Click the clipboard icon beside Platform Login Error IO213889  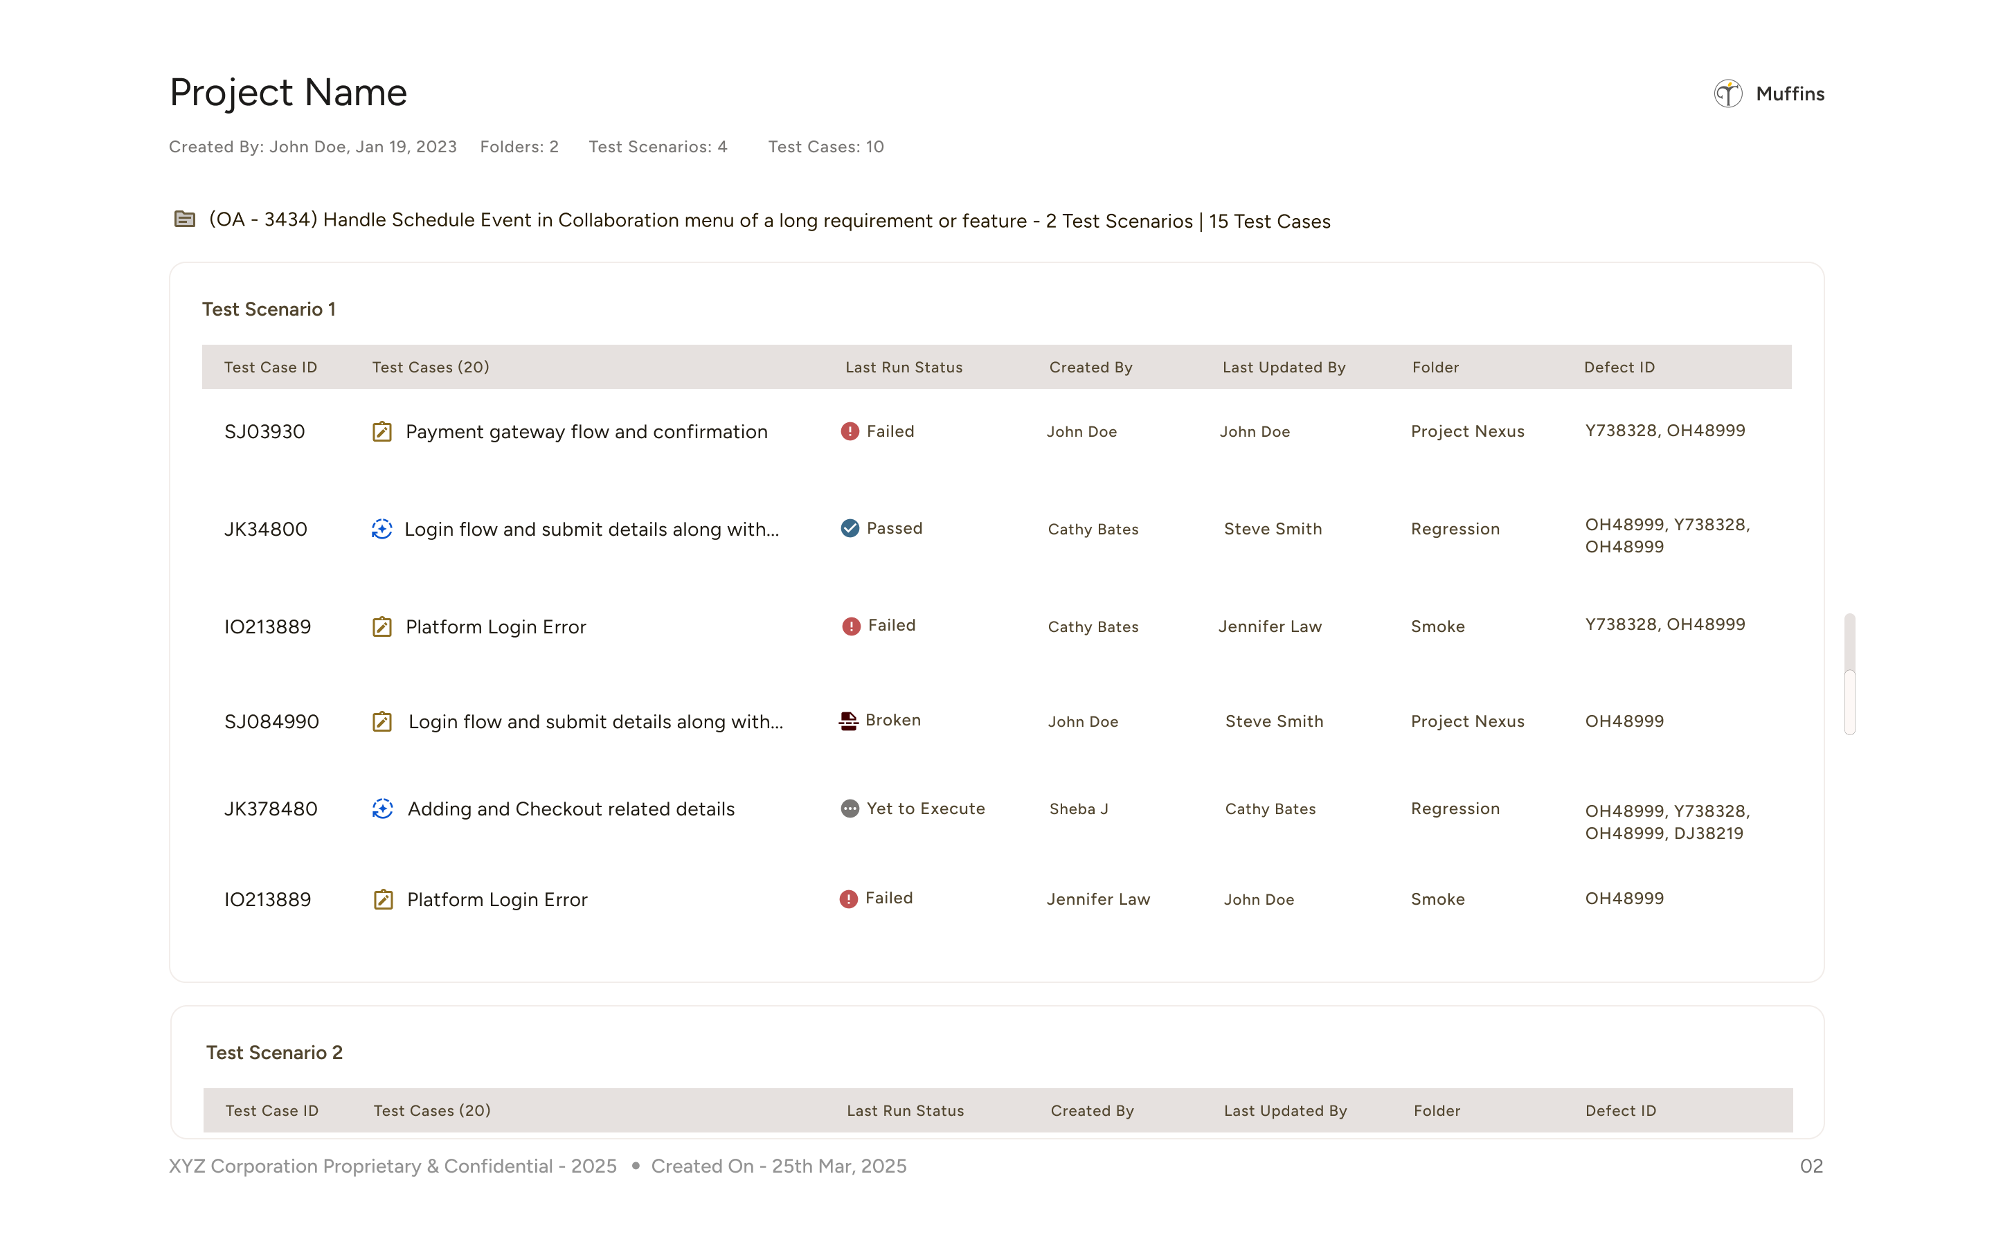(381, 626)
